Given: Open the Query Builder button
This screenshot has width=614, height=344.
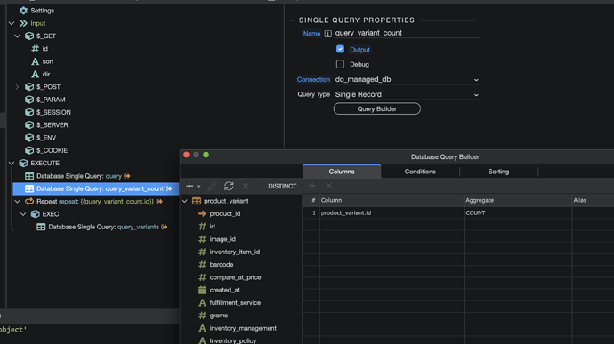Looking at the screenshot, I should (377, 108).
